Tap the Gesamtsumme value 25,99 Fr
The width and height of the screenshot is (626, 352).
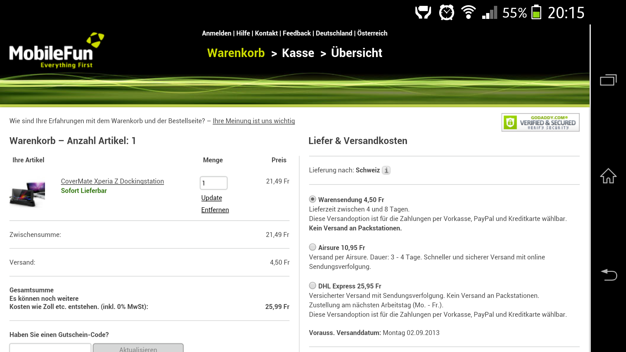tap(277, 307)
